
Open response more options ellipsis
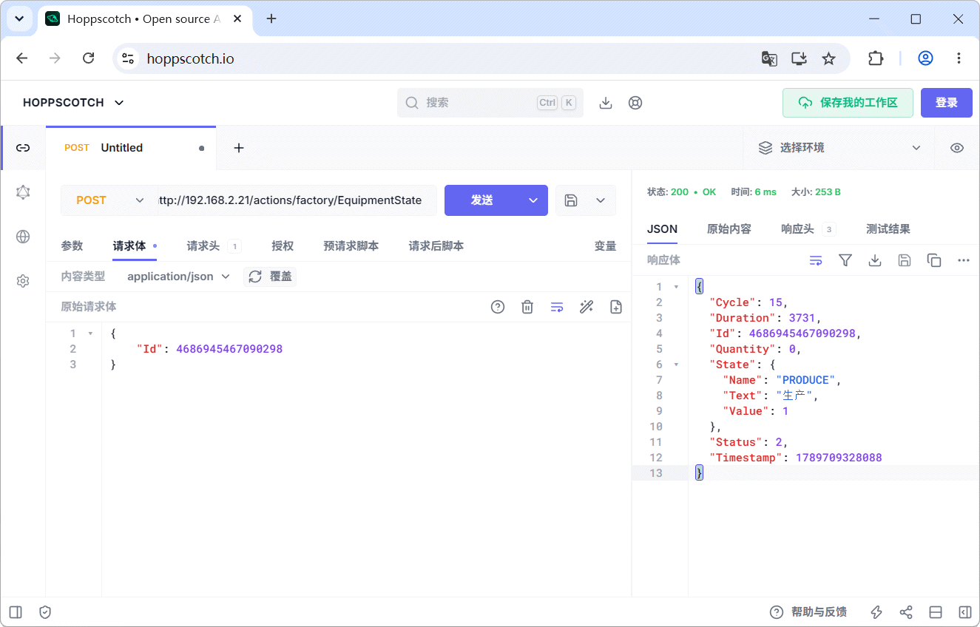tap(964, 260)
